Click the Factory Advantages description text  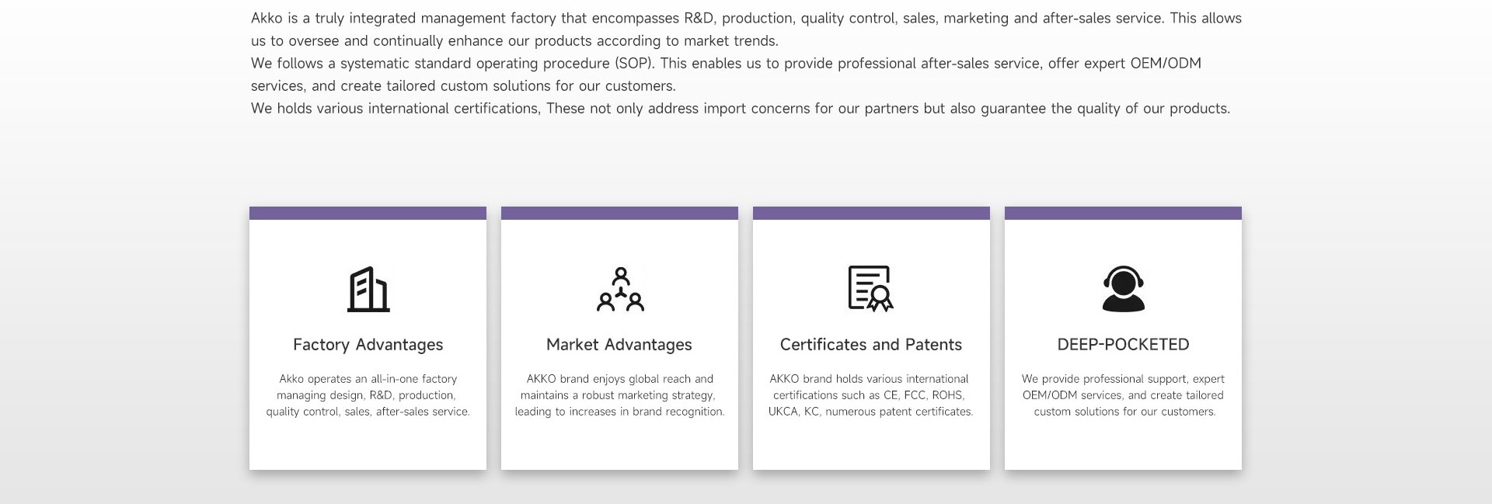368,395
